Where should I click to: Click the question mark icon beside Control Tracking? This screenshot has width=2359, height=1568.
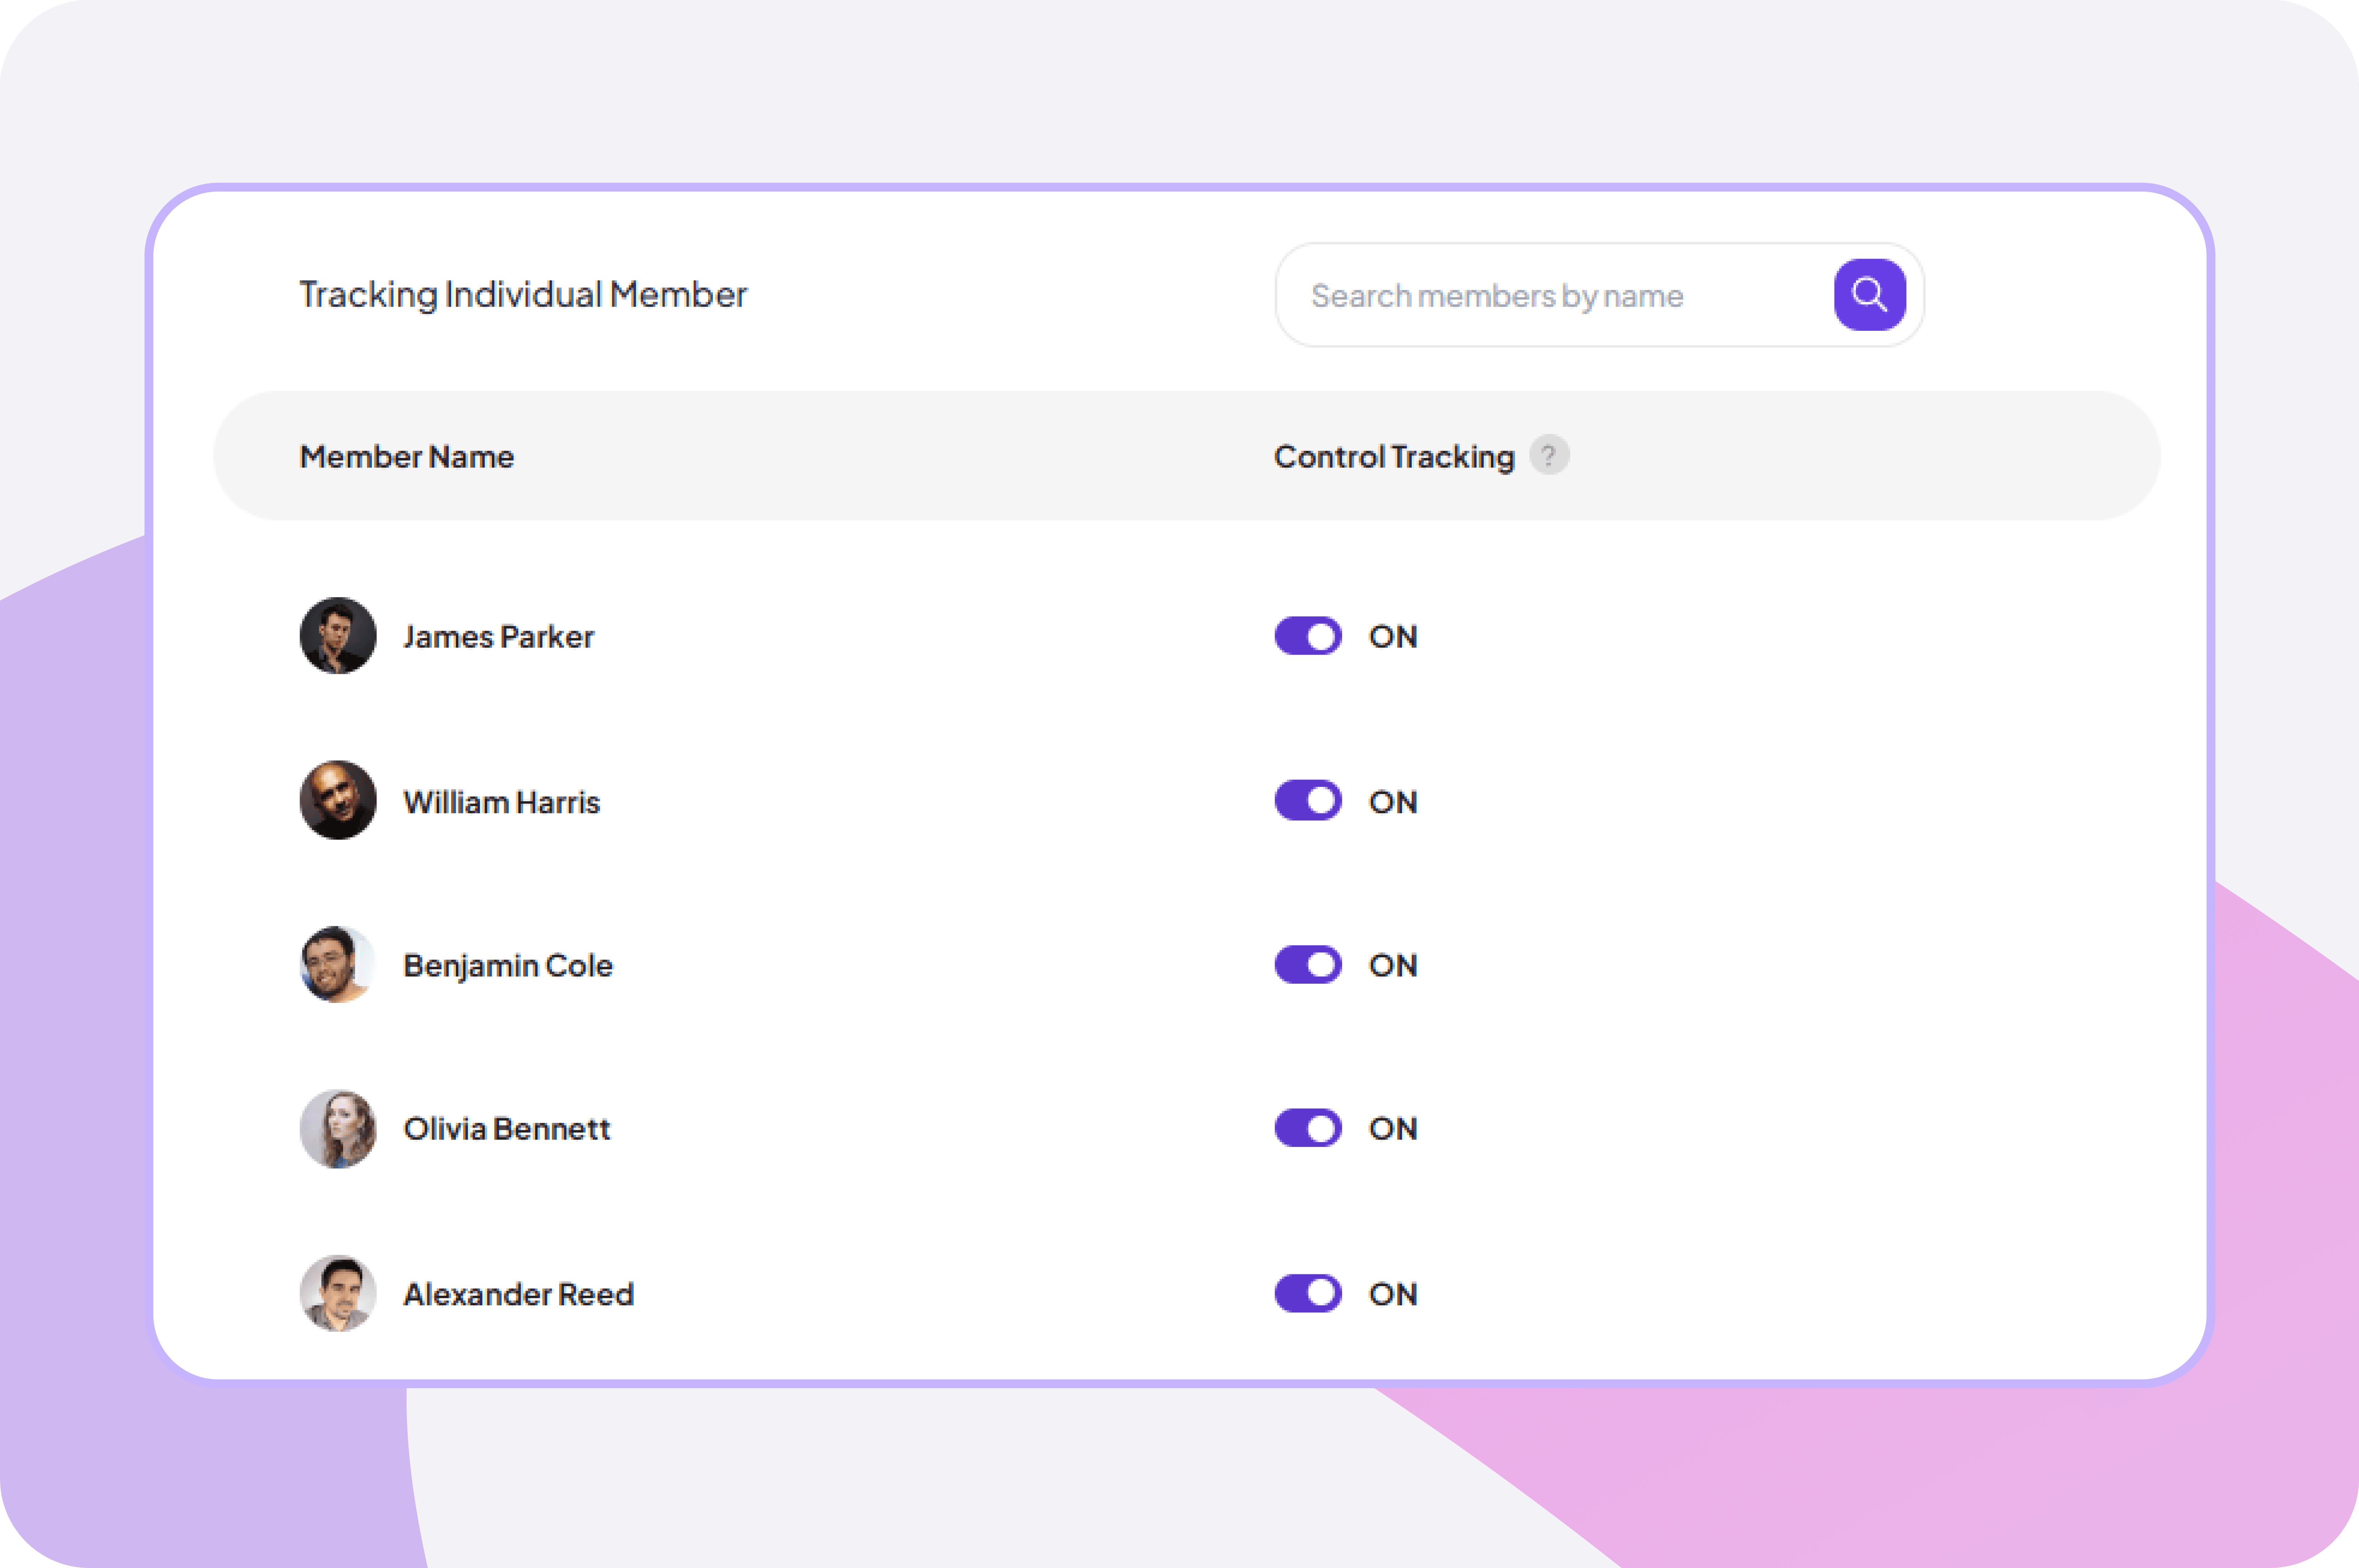[x=1549, y=455]
